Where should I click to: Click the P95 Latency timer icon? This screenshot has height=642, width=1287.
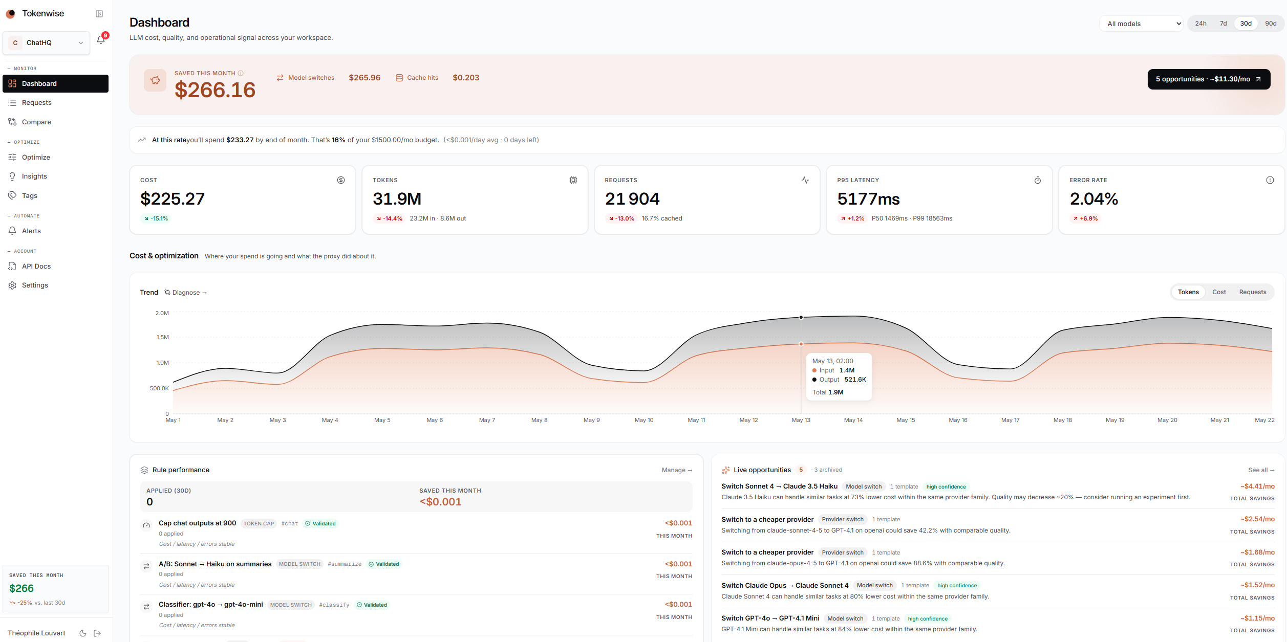pyautogui.click(x=1038, y=180)
